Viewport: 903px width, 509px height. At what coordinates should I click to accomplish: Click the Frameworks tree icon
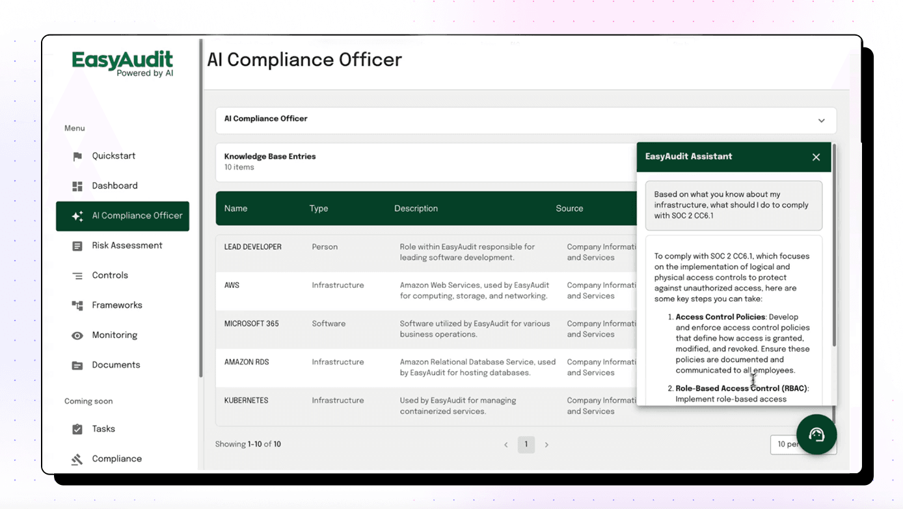[77, 306]
